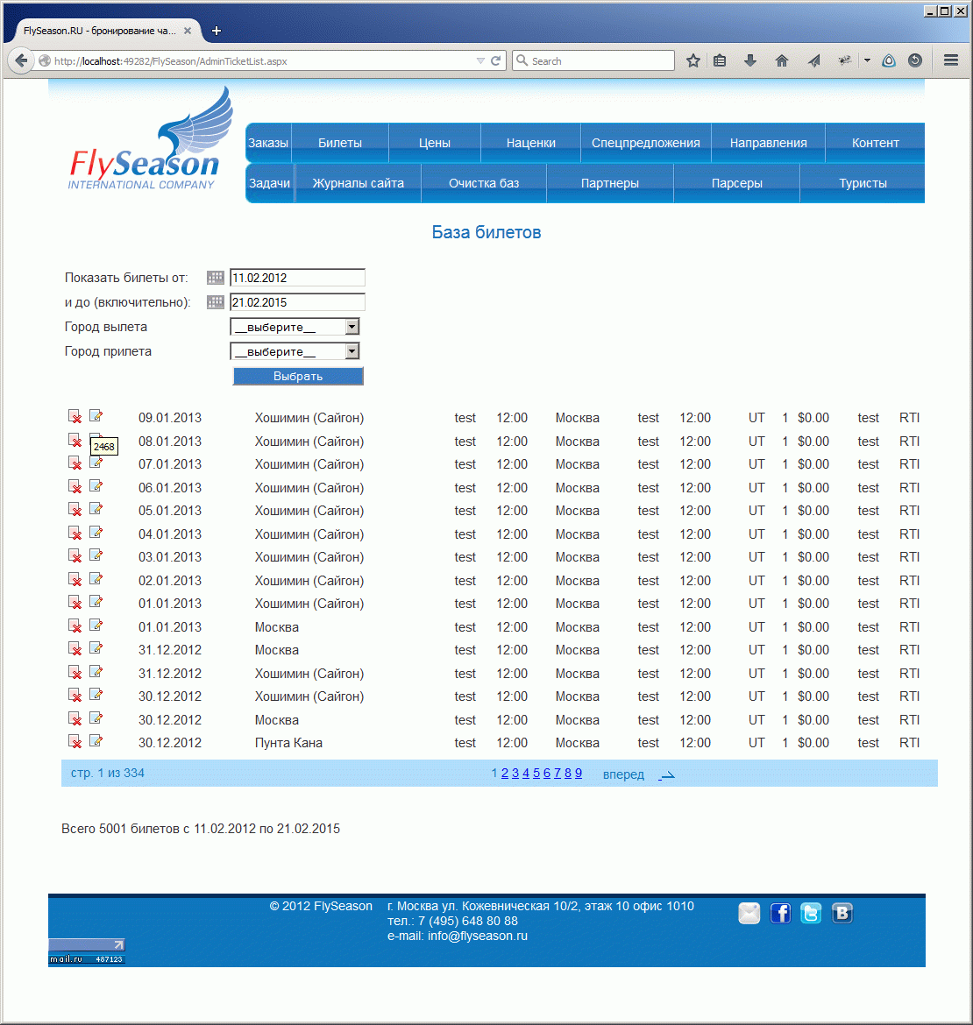Click the FlySeason logo
This screenshot has height=1025, width=973.
click(152, 139)
